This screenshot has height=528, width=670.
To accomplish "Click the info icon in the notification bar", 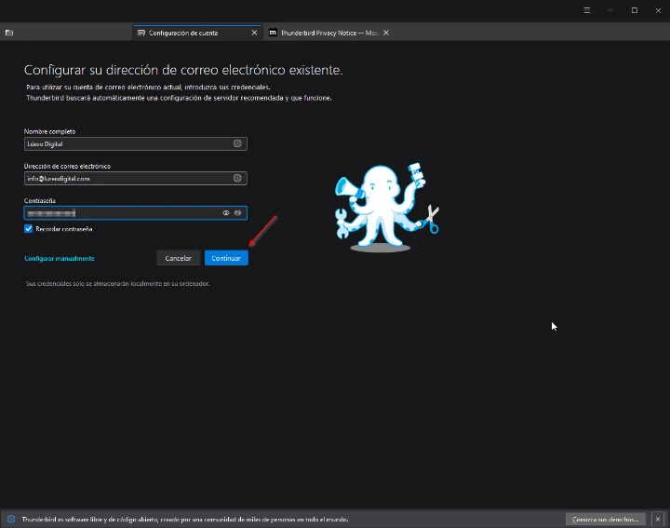I will click(11, 519).
